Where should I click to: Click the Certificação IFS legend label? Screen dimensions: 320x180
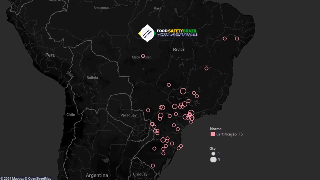229,134
